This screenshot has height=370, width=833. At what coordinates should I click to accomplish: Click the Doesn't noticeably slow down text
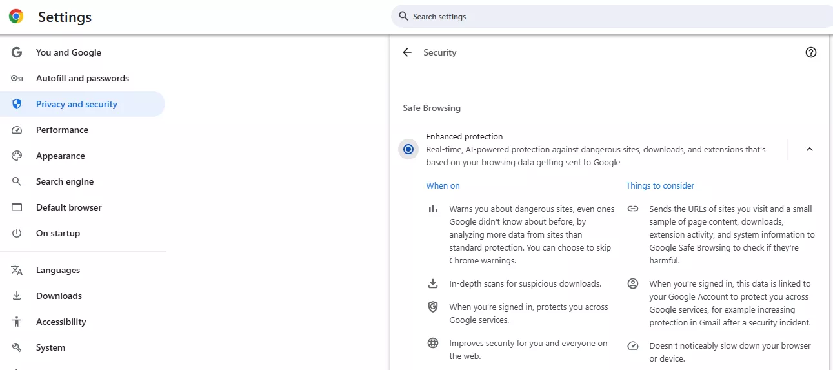tap(730, 352)
